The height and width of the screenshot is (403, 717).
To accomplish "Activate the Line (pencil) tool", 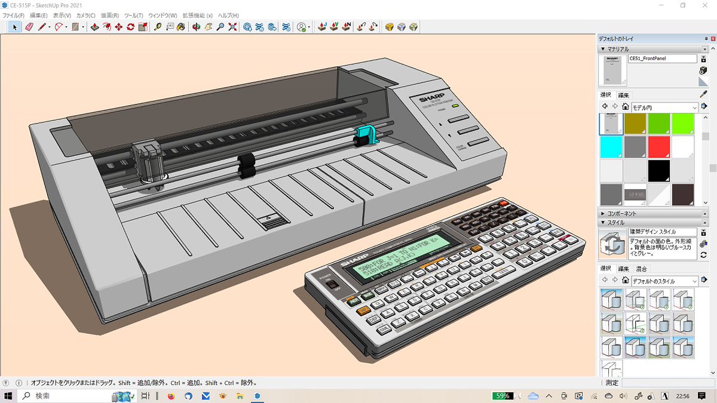I will 41,26.
